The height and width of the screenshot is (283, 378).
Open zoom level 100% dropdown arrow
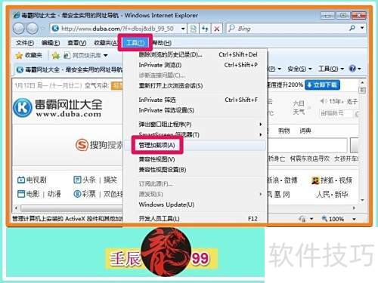pos(354,219)
